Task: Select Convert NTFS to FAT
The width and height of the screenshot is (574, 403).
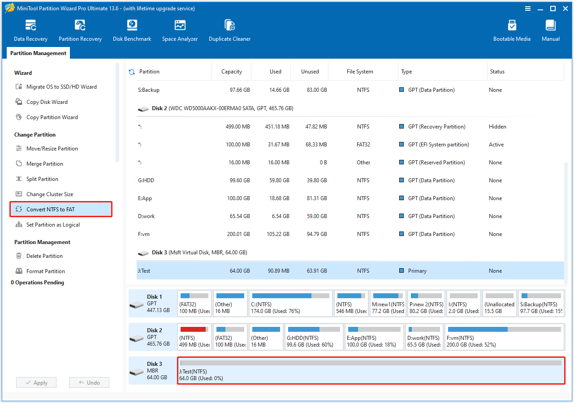Action: click(61, 209)
